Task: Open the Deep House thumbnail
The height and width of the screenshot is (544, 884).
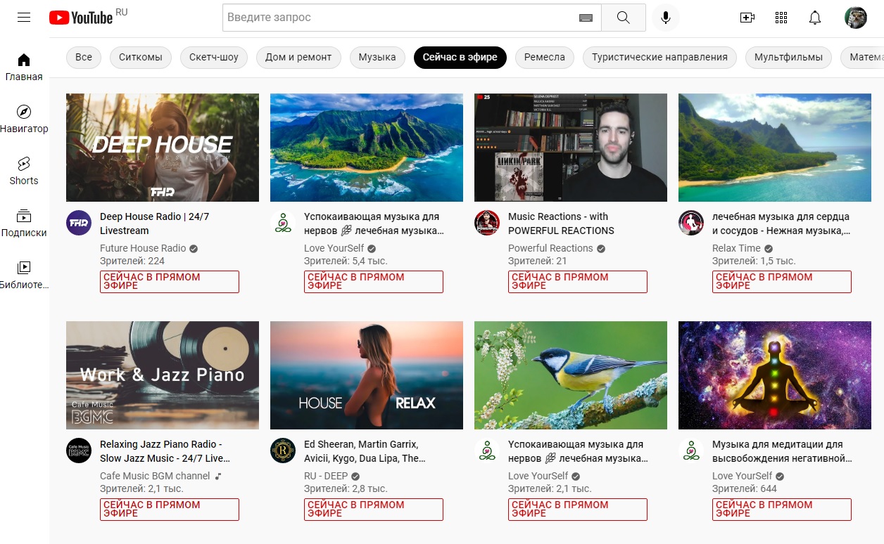Action: pos(163,148)
